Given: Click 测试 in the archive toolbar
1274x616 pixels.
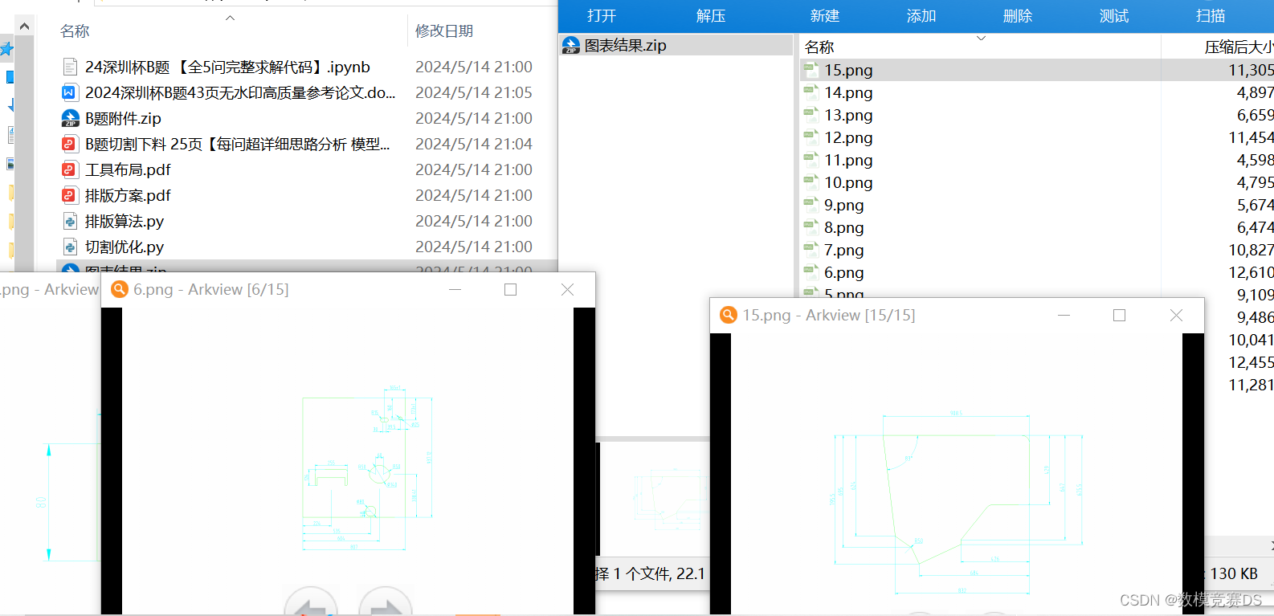Looking at the screenshot, I should pos(1114,16).
